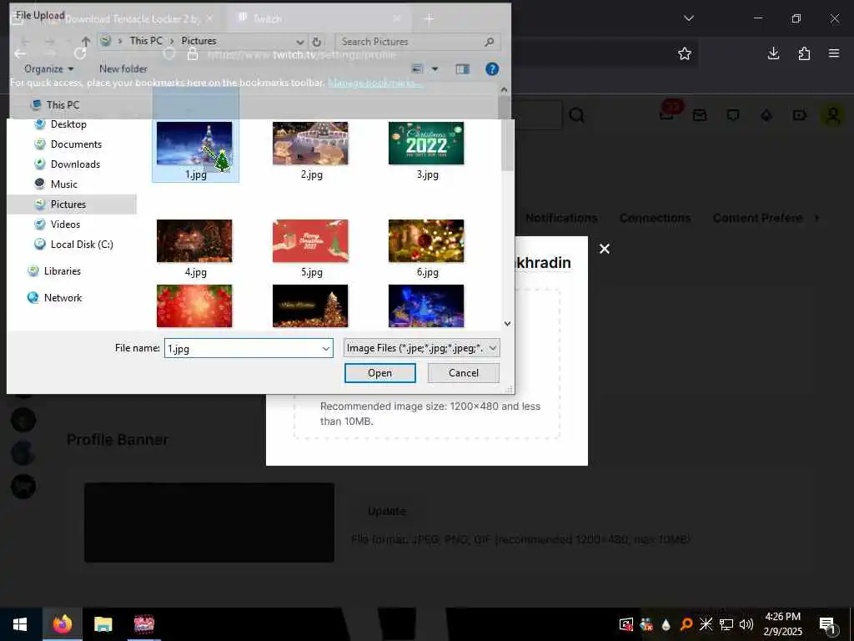Screen dimensions: 854x641
Task: Open Windows notification center icon
Action: pos(828,626)
